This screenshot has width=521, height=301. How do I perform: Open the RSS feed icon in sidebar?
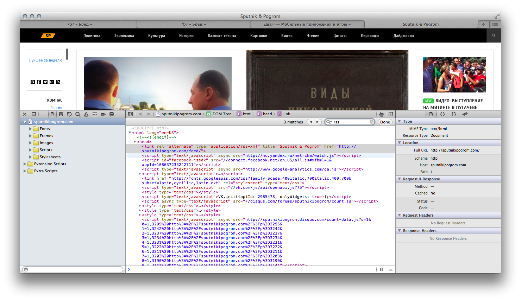[x=58, y=82]
